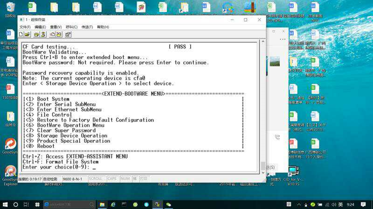Click the '自动检测' status bar entry
Screen dimensions: 373x209
click(50, 179)
